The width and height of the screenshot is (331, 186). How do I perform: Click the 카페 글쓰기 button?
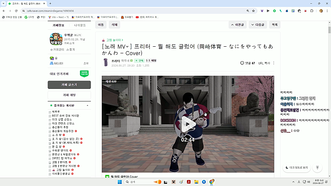[x=69, y=85]
